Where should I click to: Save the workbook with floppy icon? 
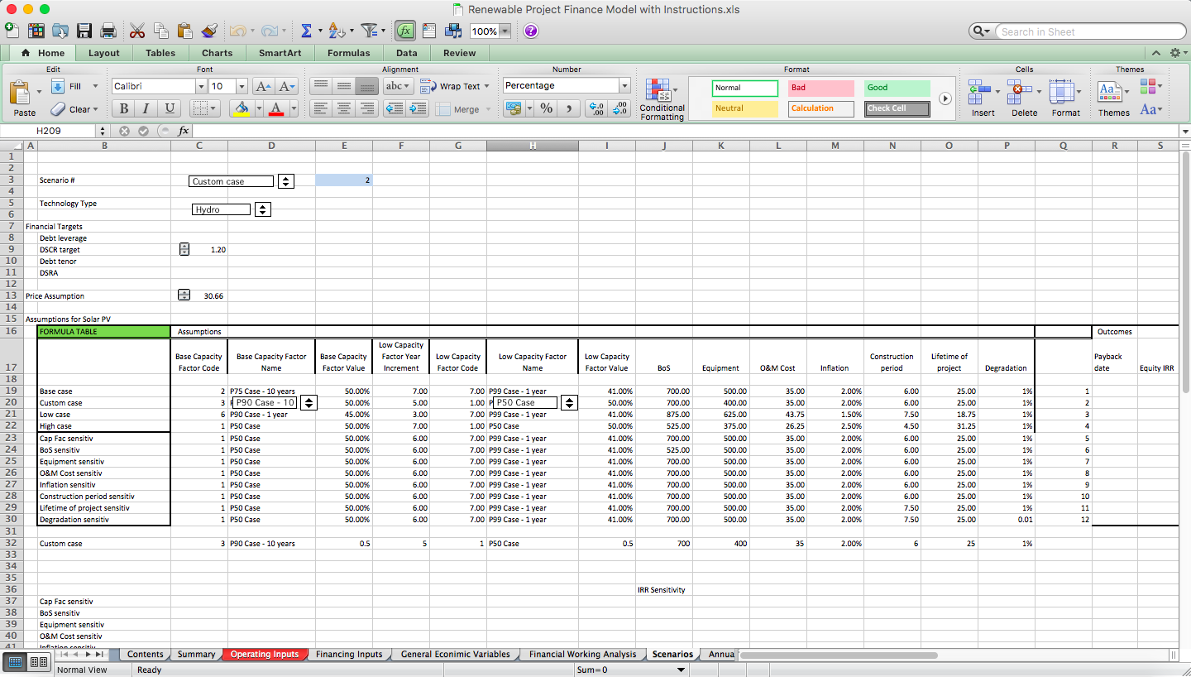(x=84, y=31)
